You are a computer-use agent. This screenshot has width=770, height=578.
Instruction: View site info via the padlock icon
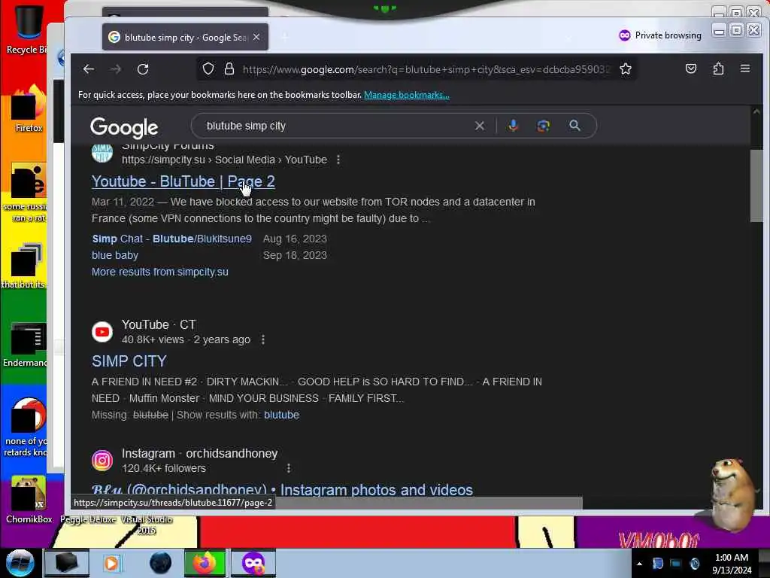pyautogui.click(x=229, y=68)
